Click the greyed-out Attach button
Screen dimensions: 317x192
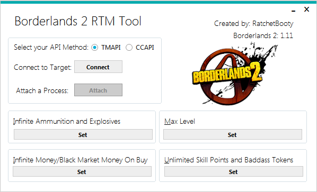pyautogui.click(x=98, y=90)
